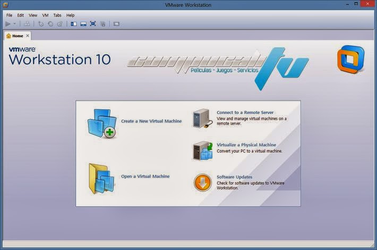Maximize the VMware Workstation window

pos(356,4)
